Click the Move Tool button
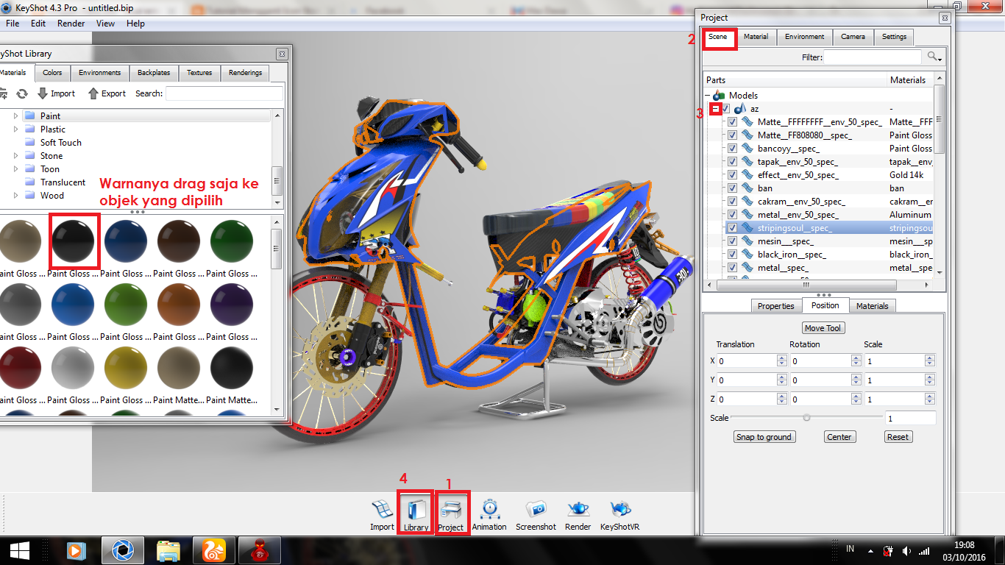The image size is (1005, 565). coord(824,328)
